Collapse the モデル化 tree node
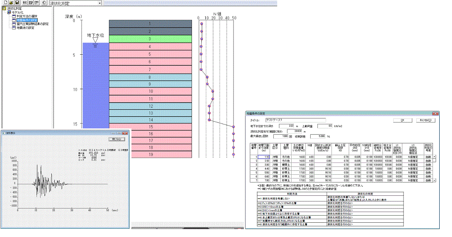This screenshot has height=237, width=452. (8, 12)
